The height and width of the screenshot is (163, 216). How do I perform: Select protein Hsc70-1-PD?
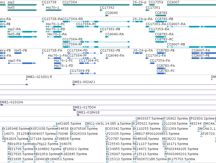click(x=58, y=68)
